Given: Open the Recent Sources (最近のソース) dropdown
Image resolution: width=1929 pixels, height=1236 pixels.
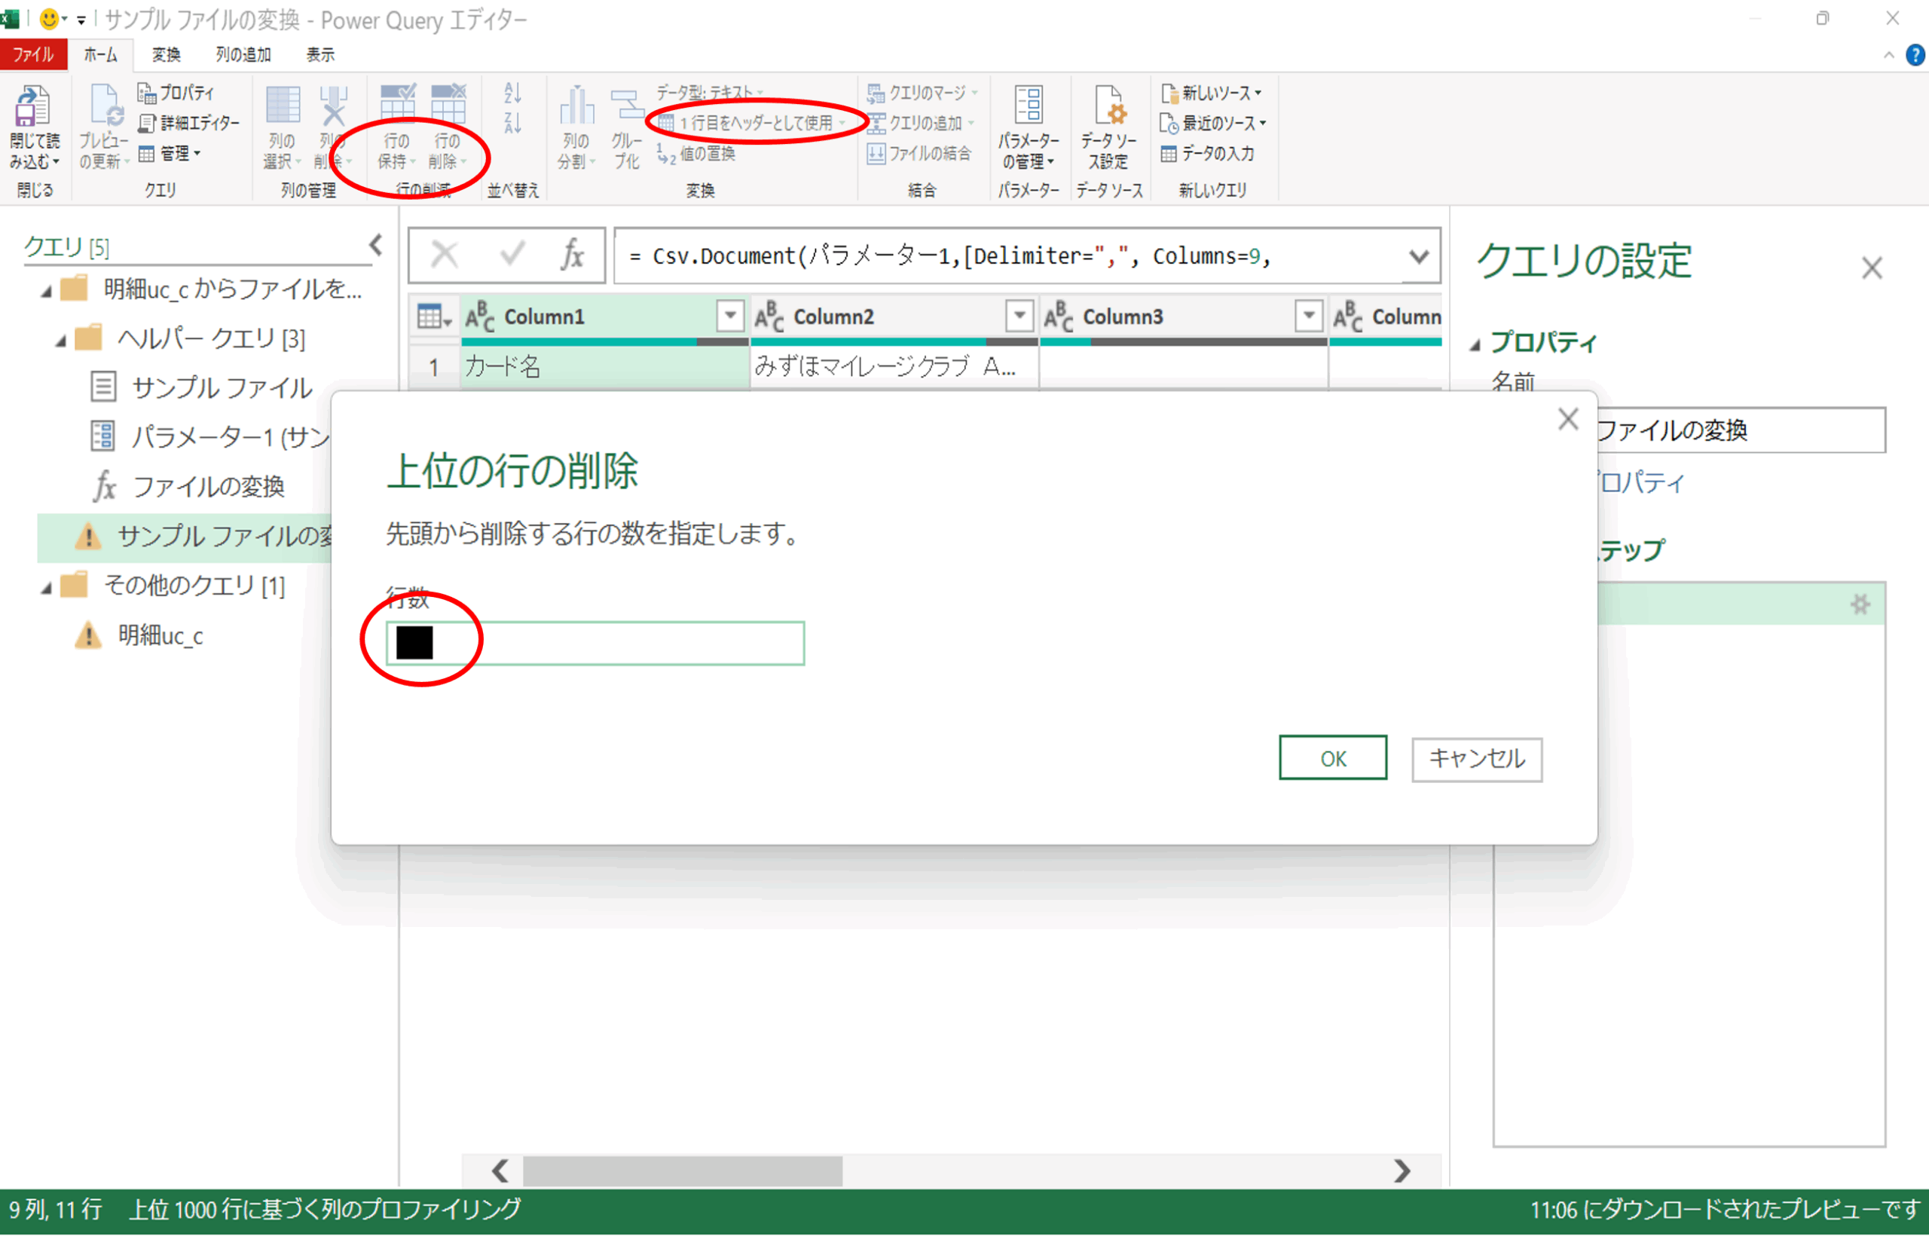Looking at the screenshot, I should click(1213, 123).
